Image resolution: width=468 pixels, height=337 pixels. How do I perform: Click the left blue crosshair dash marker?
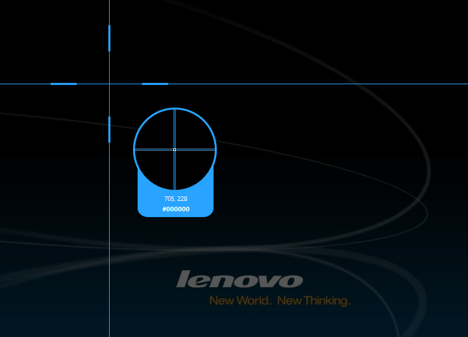(x=64, y=84)
